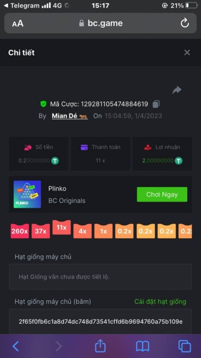201x358 pixels.
Task: Select the 260x multiplier tile
Action: tap(20, 231)
